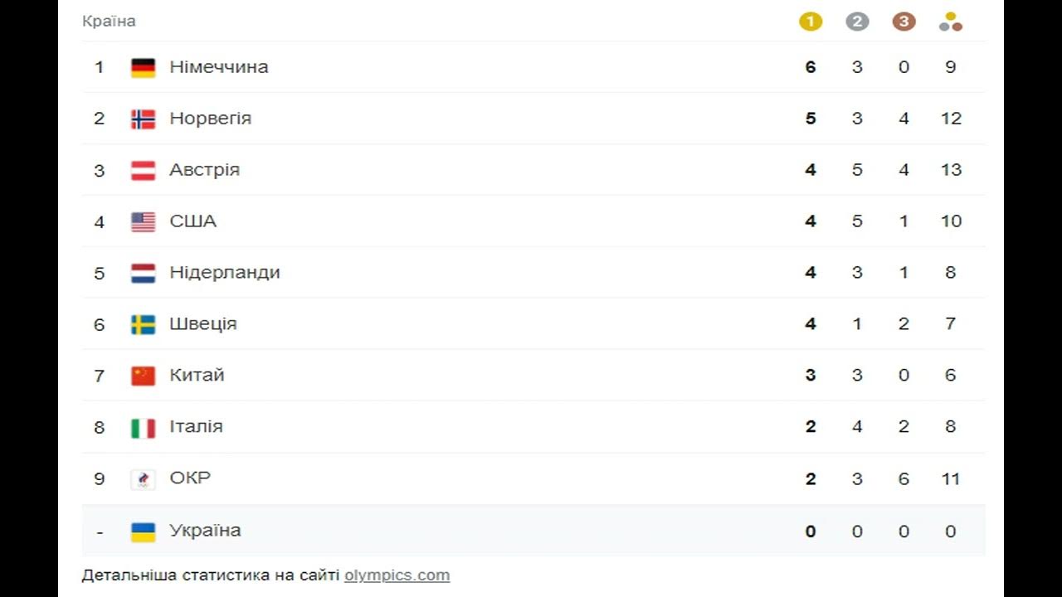Click the China flag icon
This screenshot has height=597, width=1062.
coord(144,376)
